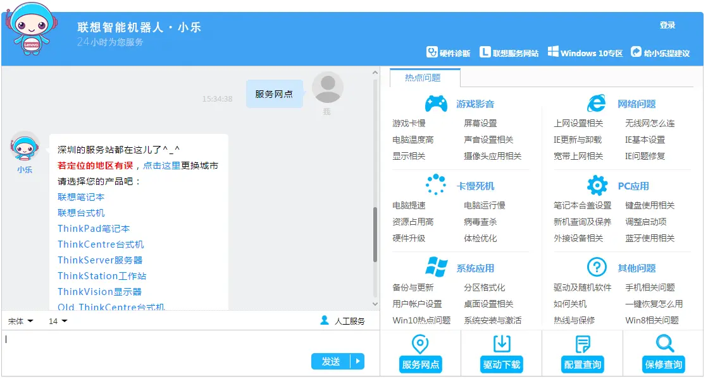Open IE问题修复 topic
The image size is (708, 379).
(645, 156)
